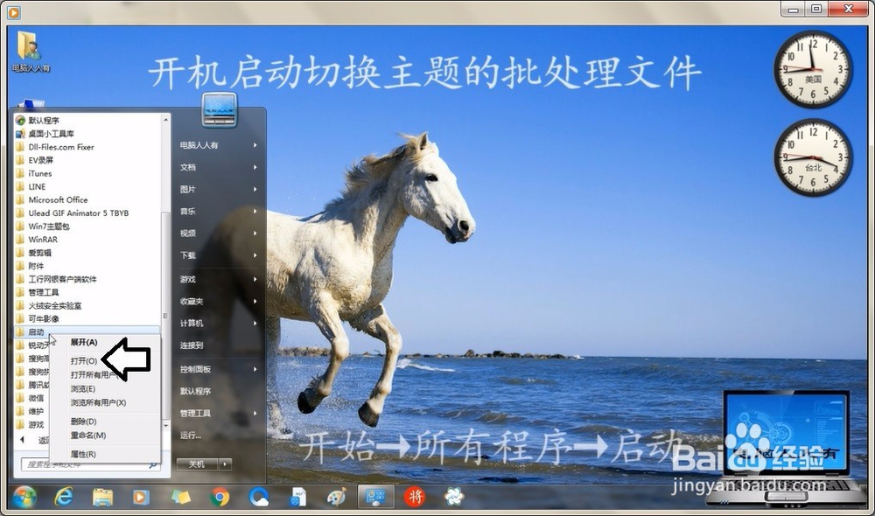Viewport: 875px width, 516px height.
Task: Open shutdown options arrow beside 关机
Action: coord(226,464)
